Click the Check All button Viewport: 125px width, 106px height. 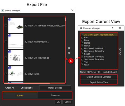click(10, 88)
